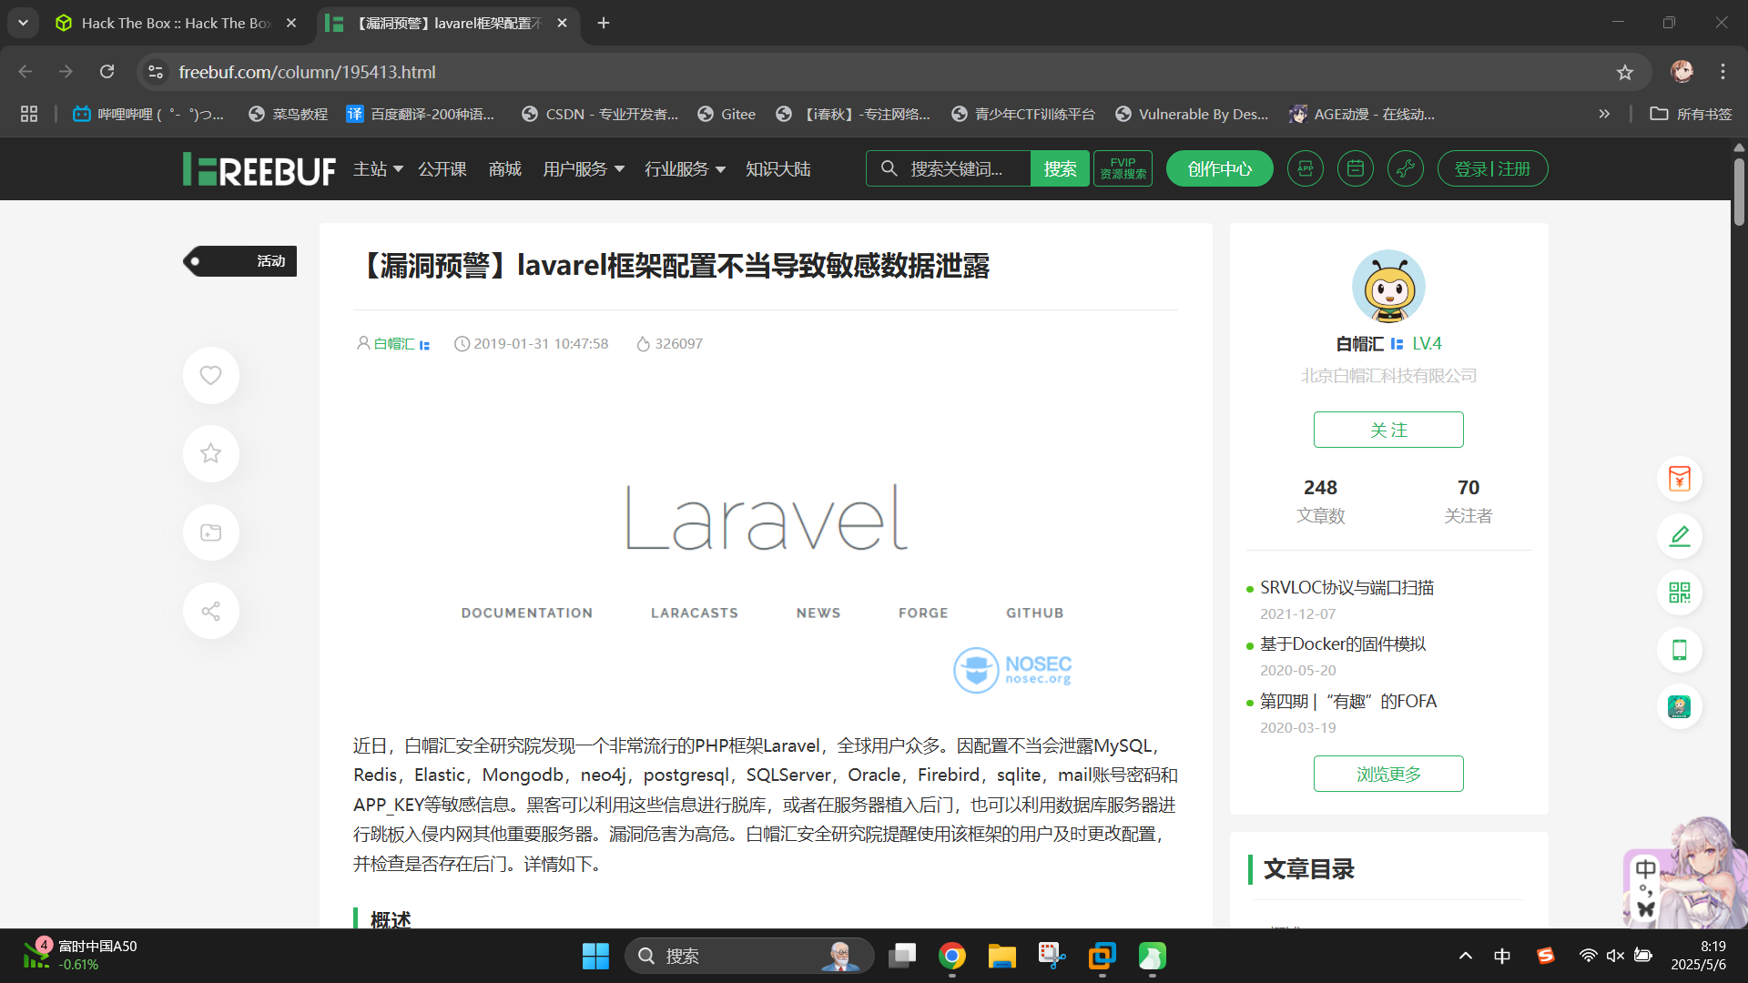Go back to previous page
This screenshot has height=983, width=1748.
pyautogui.click(x=25, y=72)
